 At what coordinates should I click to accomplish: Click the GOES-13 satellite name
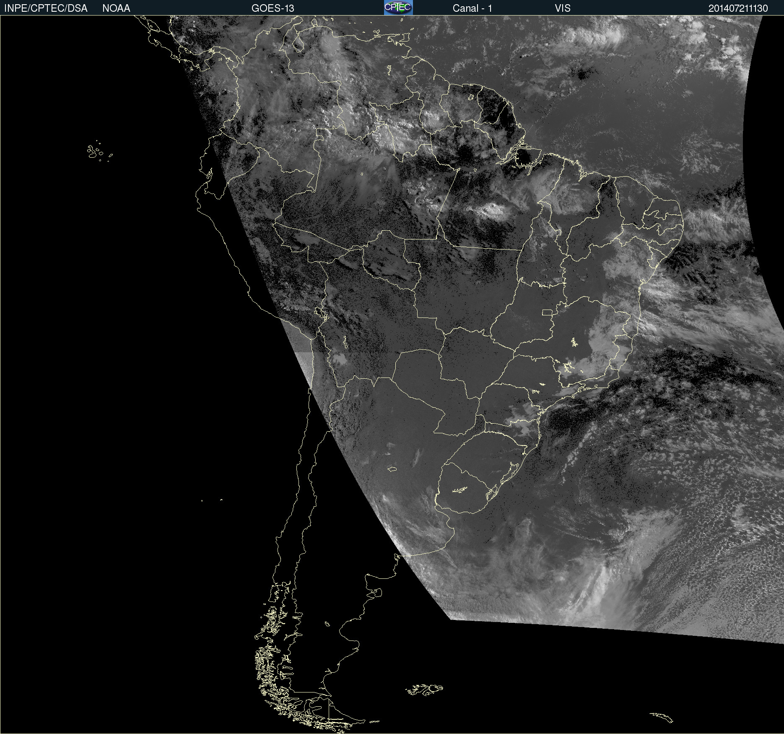point(273,8)
